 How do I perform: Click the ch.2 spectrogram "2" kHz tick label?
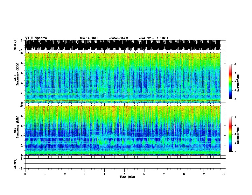coord(22,146)
